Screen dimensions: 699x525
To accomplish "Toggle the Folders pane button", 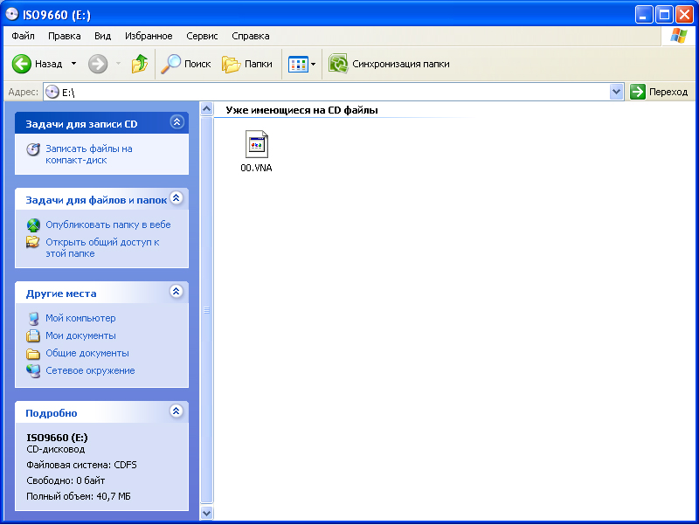I will coord(231,64).
